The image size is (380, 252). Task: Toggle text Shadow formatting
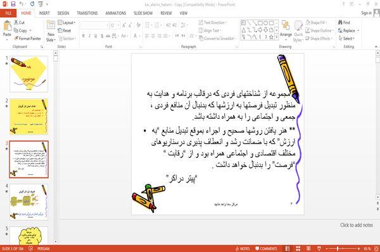102,36
